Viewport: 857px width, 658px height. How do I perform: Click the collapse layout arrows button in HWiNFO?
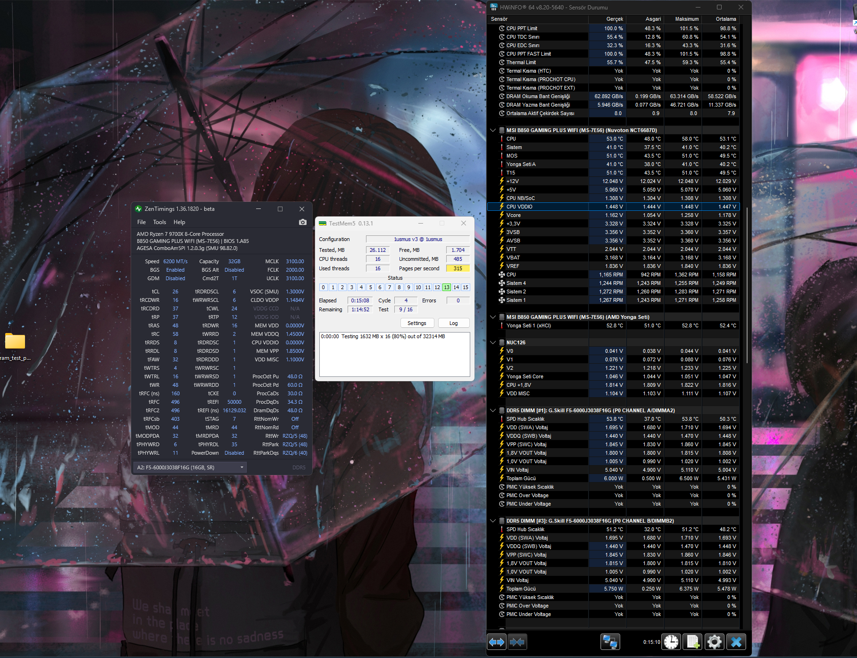pyautogui.click(x=517, y=642)
